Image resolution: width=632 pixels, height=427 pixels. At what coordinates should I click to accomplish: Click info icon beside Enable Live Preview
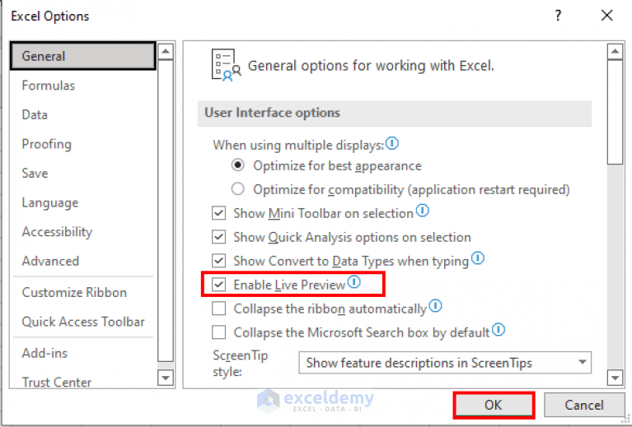click(354, 282)
